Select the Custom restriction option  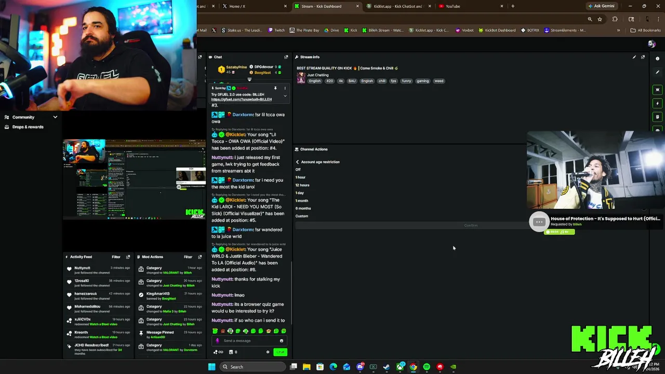[x=302, y=216]
